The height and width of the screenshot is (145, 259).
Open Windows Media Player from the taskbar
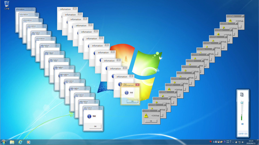28,142
